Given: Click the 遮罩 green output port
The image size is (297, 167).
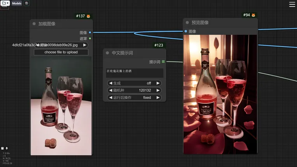Looking at the screenshot, I should [x=90, y=38].
